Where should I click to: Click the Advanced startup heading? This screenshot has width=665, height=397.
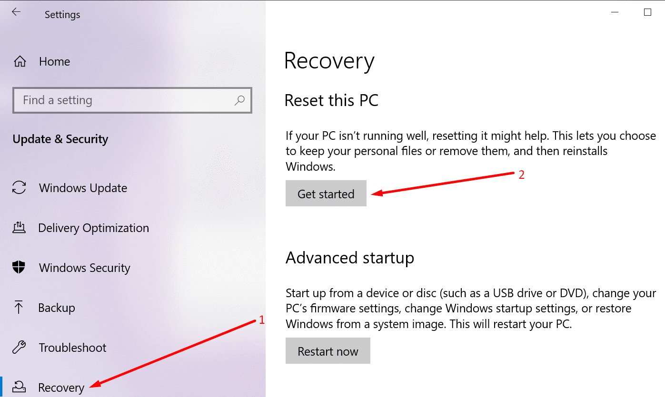click(350, 258)
